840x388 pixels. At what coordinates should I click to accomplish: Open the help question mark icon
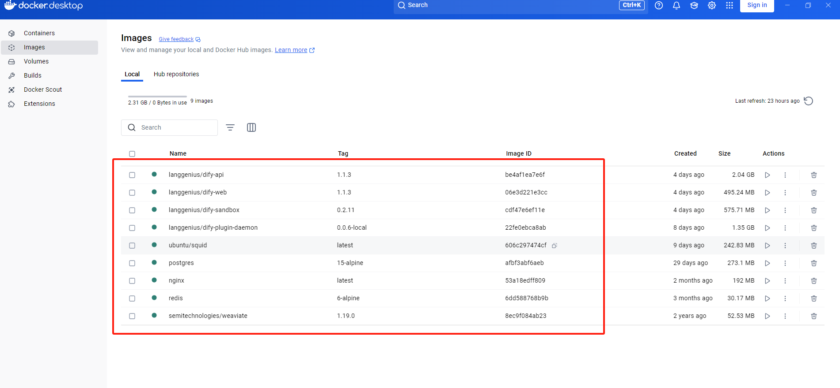coord(659,5)
